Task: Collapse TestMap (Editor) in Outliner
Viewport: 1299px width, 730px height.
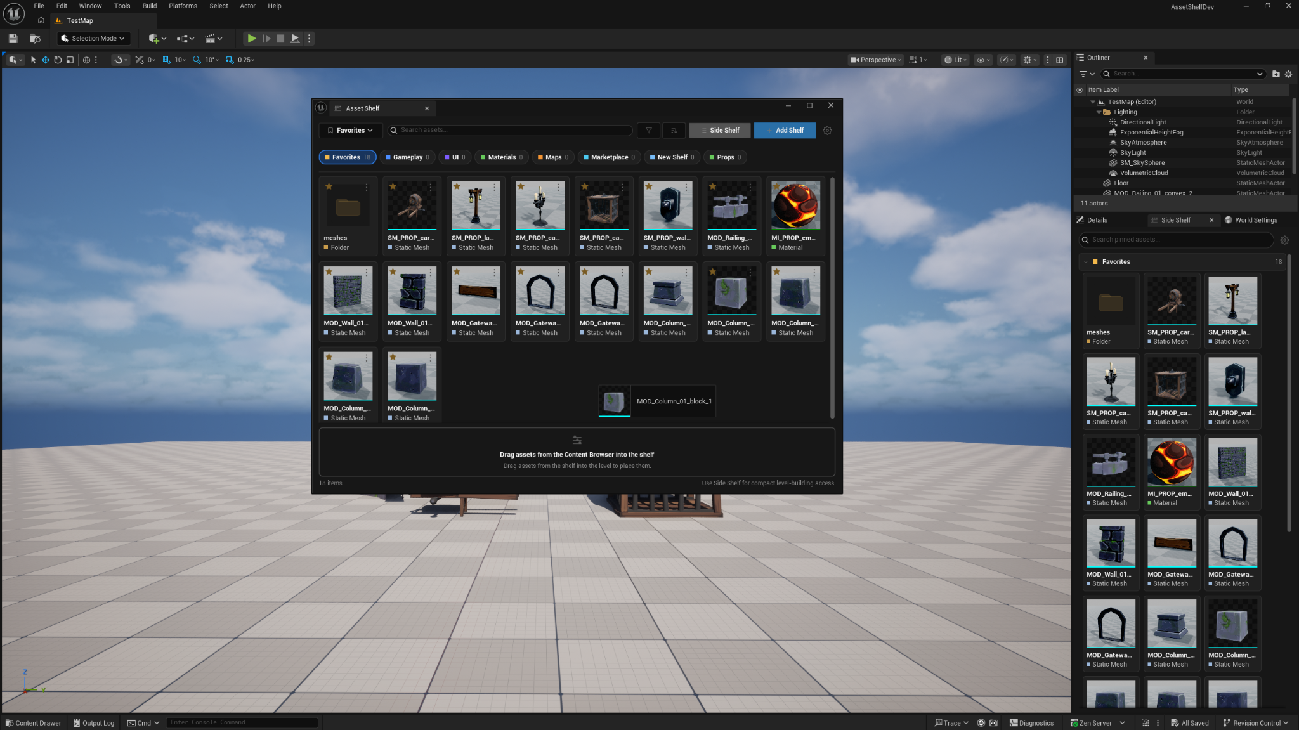Action: (x=1092, y=102)
